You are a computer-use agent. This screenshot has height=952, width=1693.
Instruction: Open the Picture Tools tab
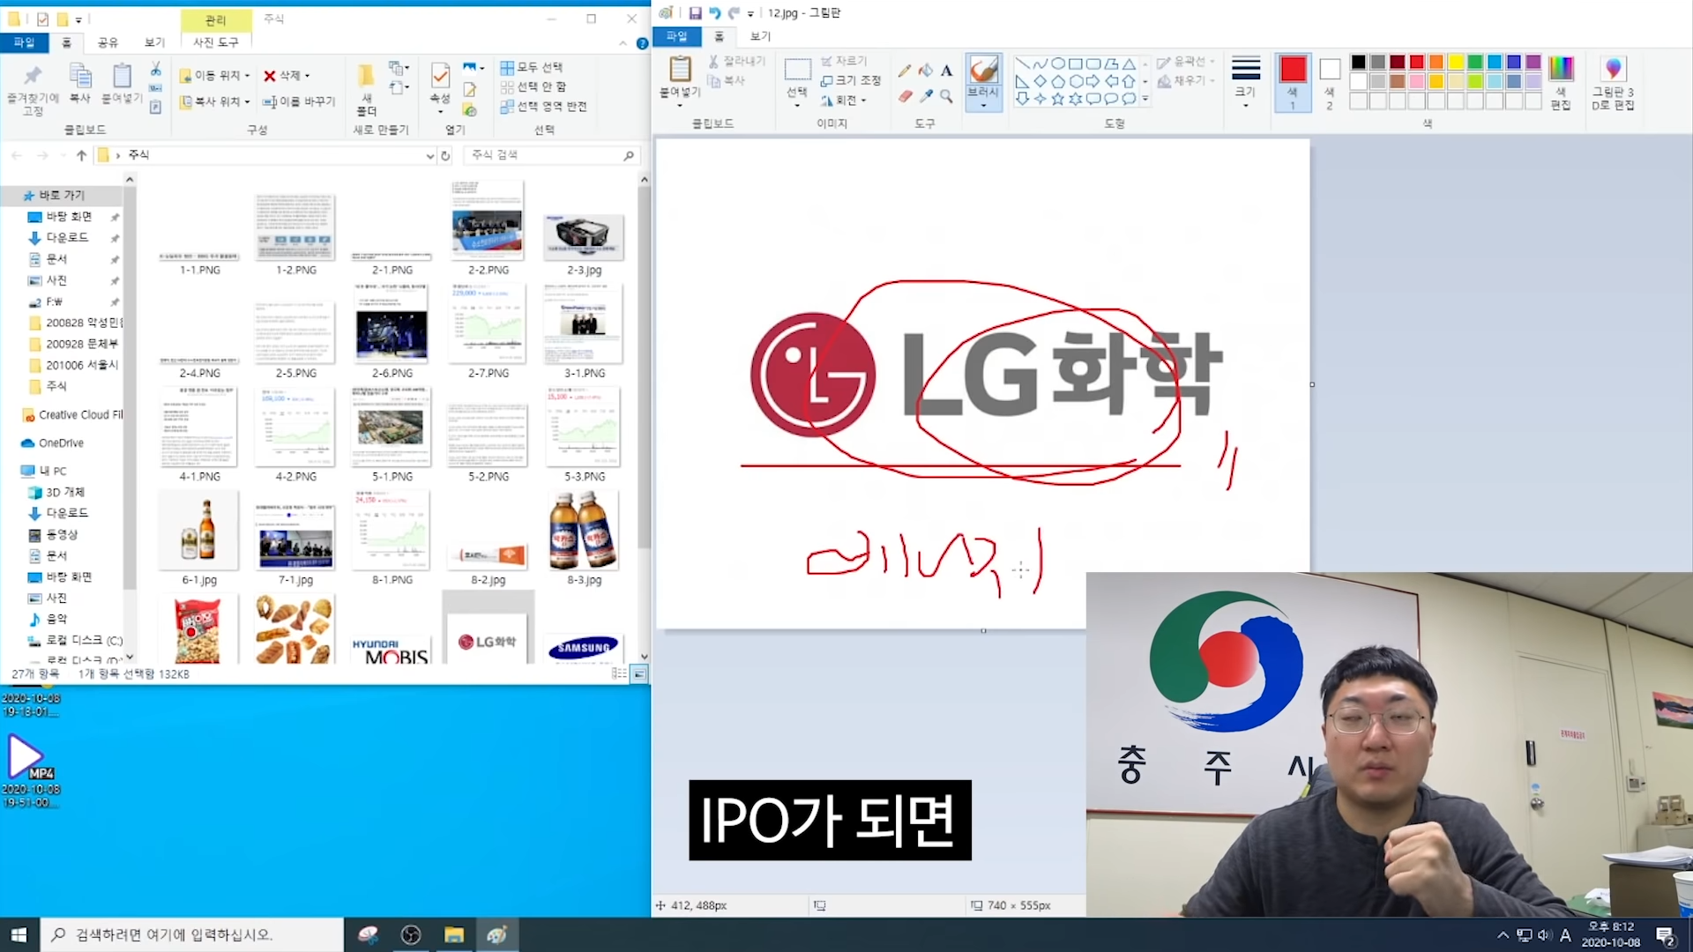point(216,42)
